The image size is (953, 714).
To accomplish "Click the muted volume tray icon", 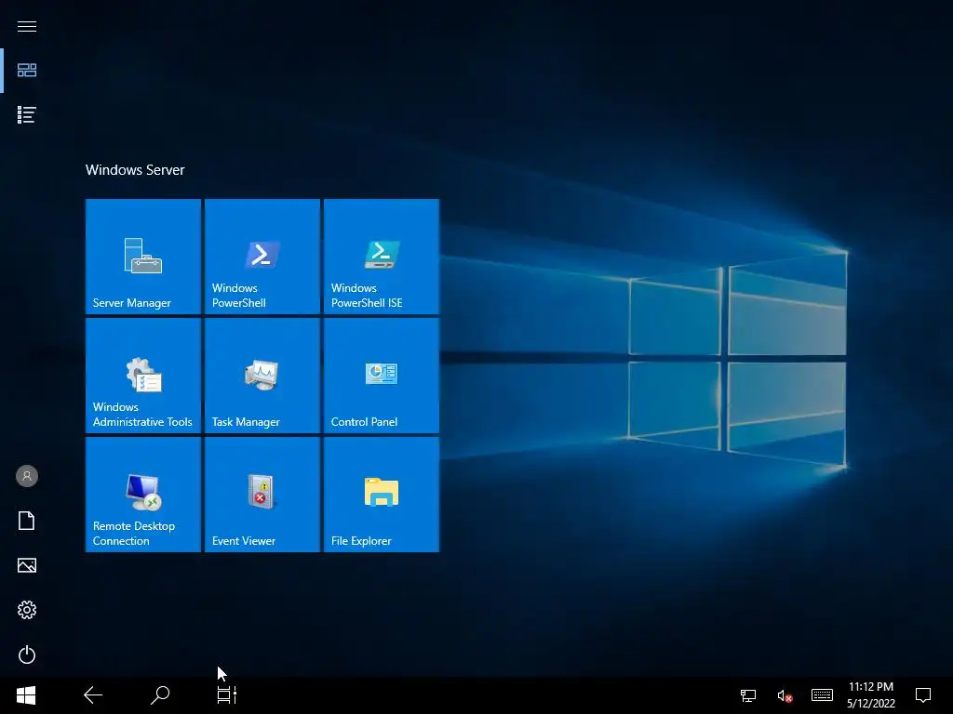I will click(785, 695).
